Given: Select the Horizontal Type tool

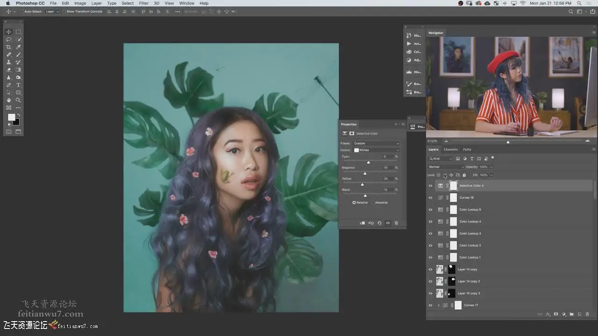Looking at the screenshot, I should click(18, 85).
